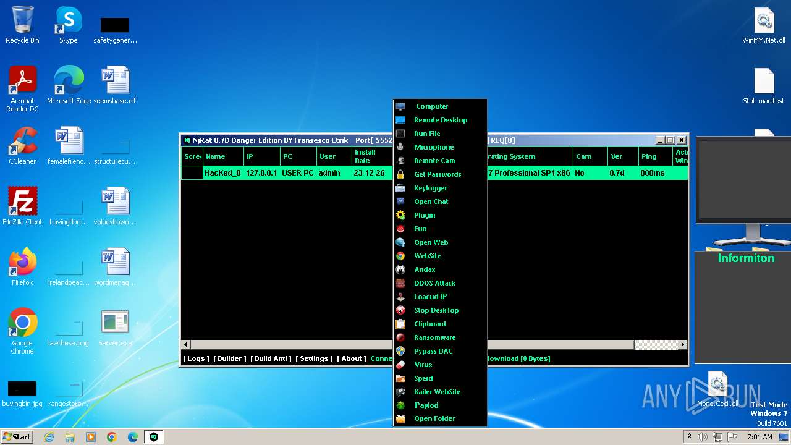Select the Server.exe desktop file

point(115,328)
